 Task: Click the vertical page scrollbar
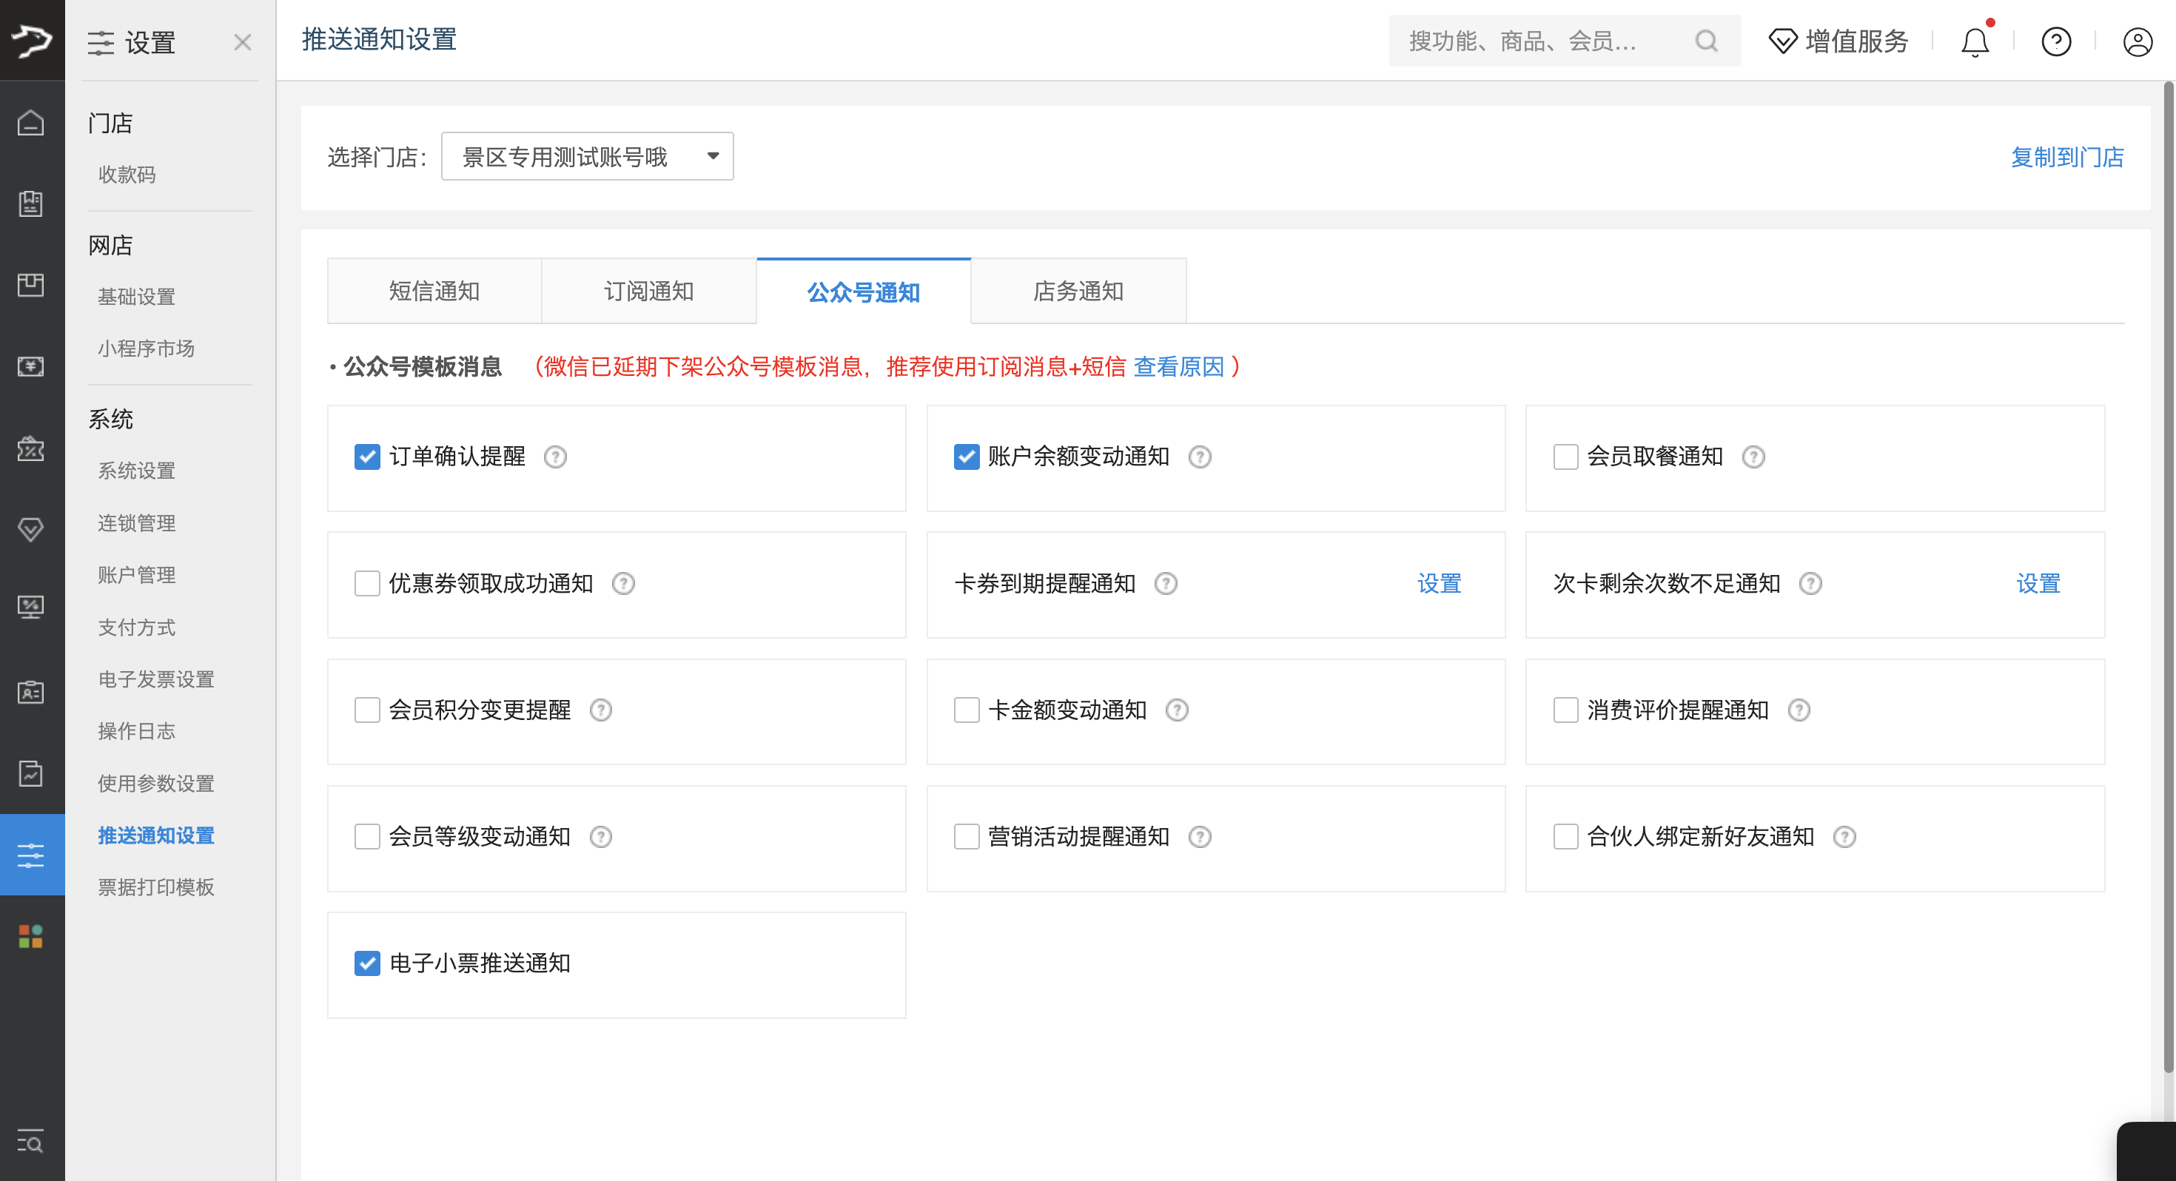[x=2168, y=578]
